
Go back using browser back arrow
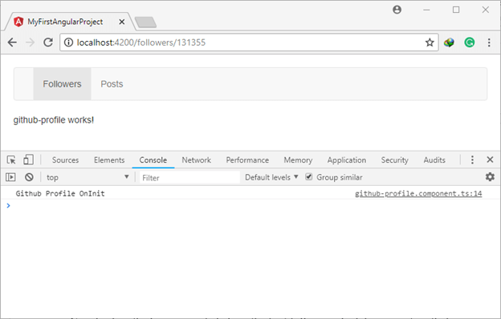pyautogui.click(x=12, y=42)
